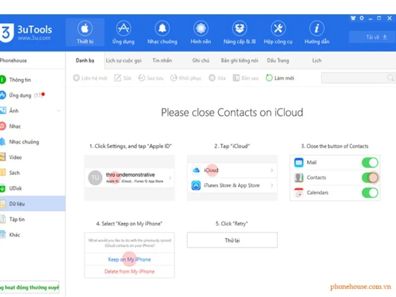Open the Ứng dụng apps section

tap(123, 32)
